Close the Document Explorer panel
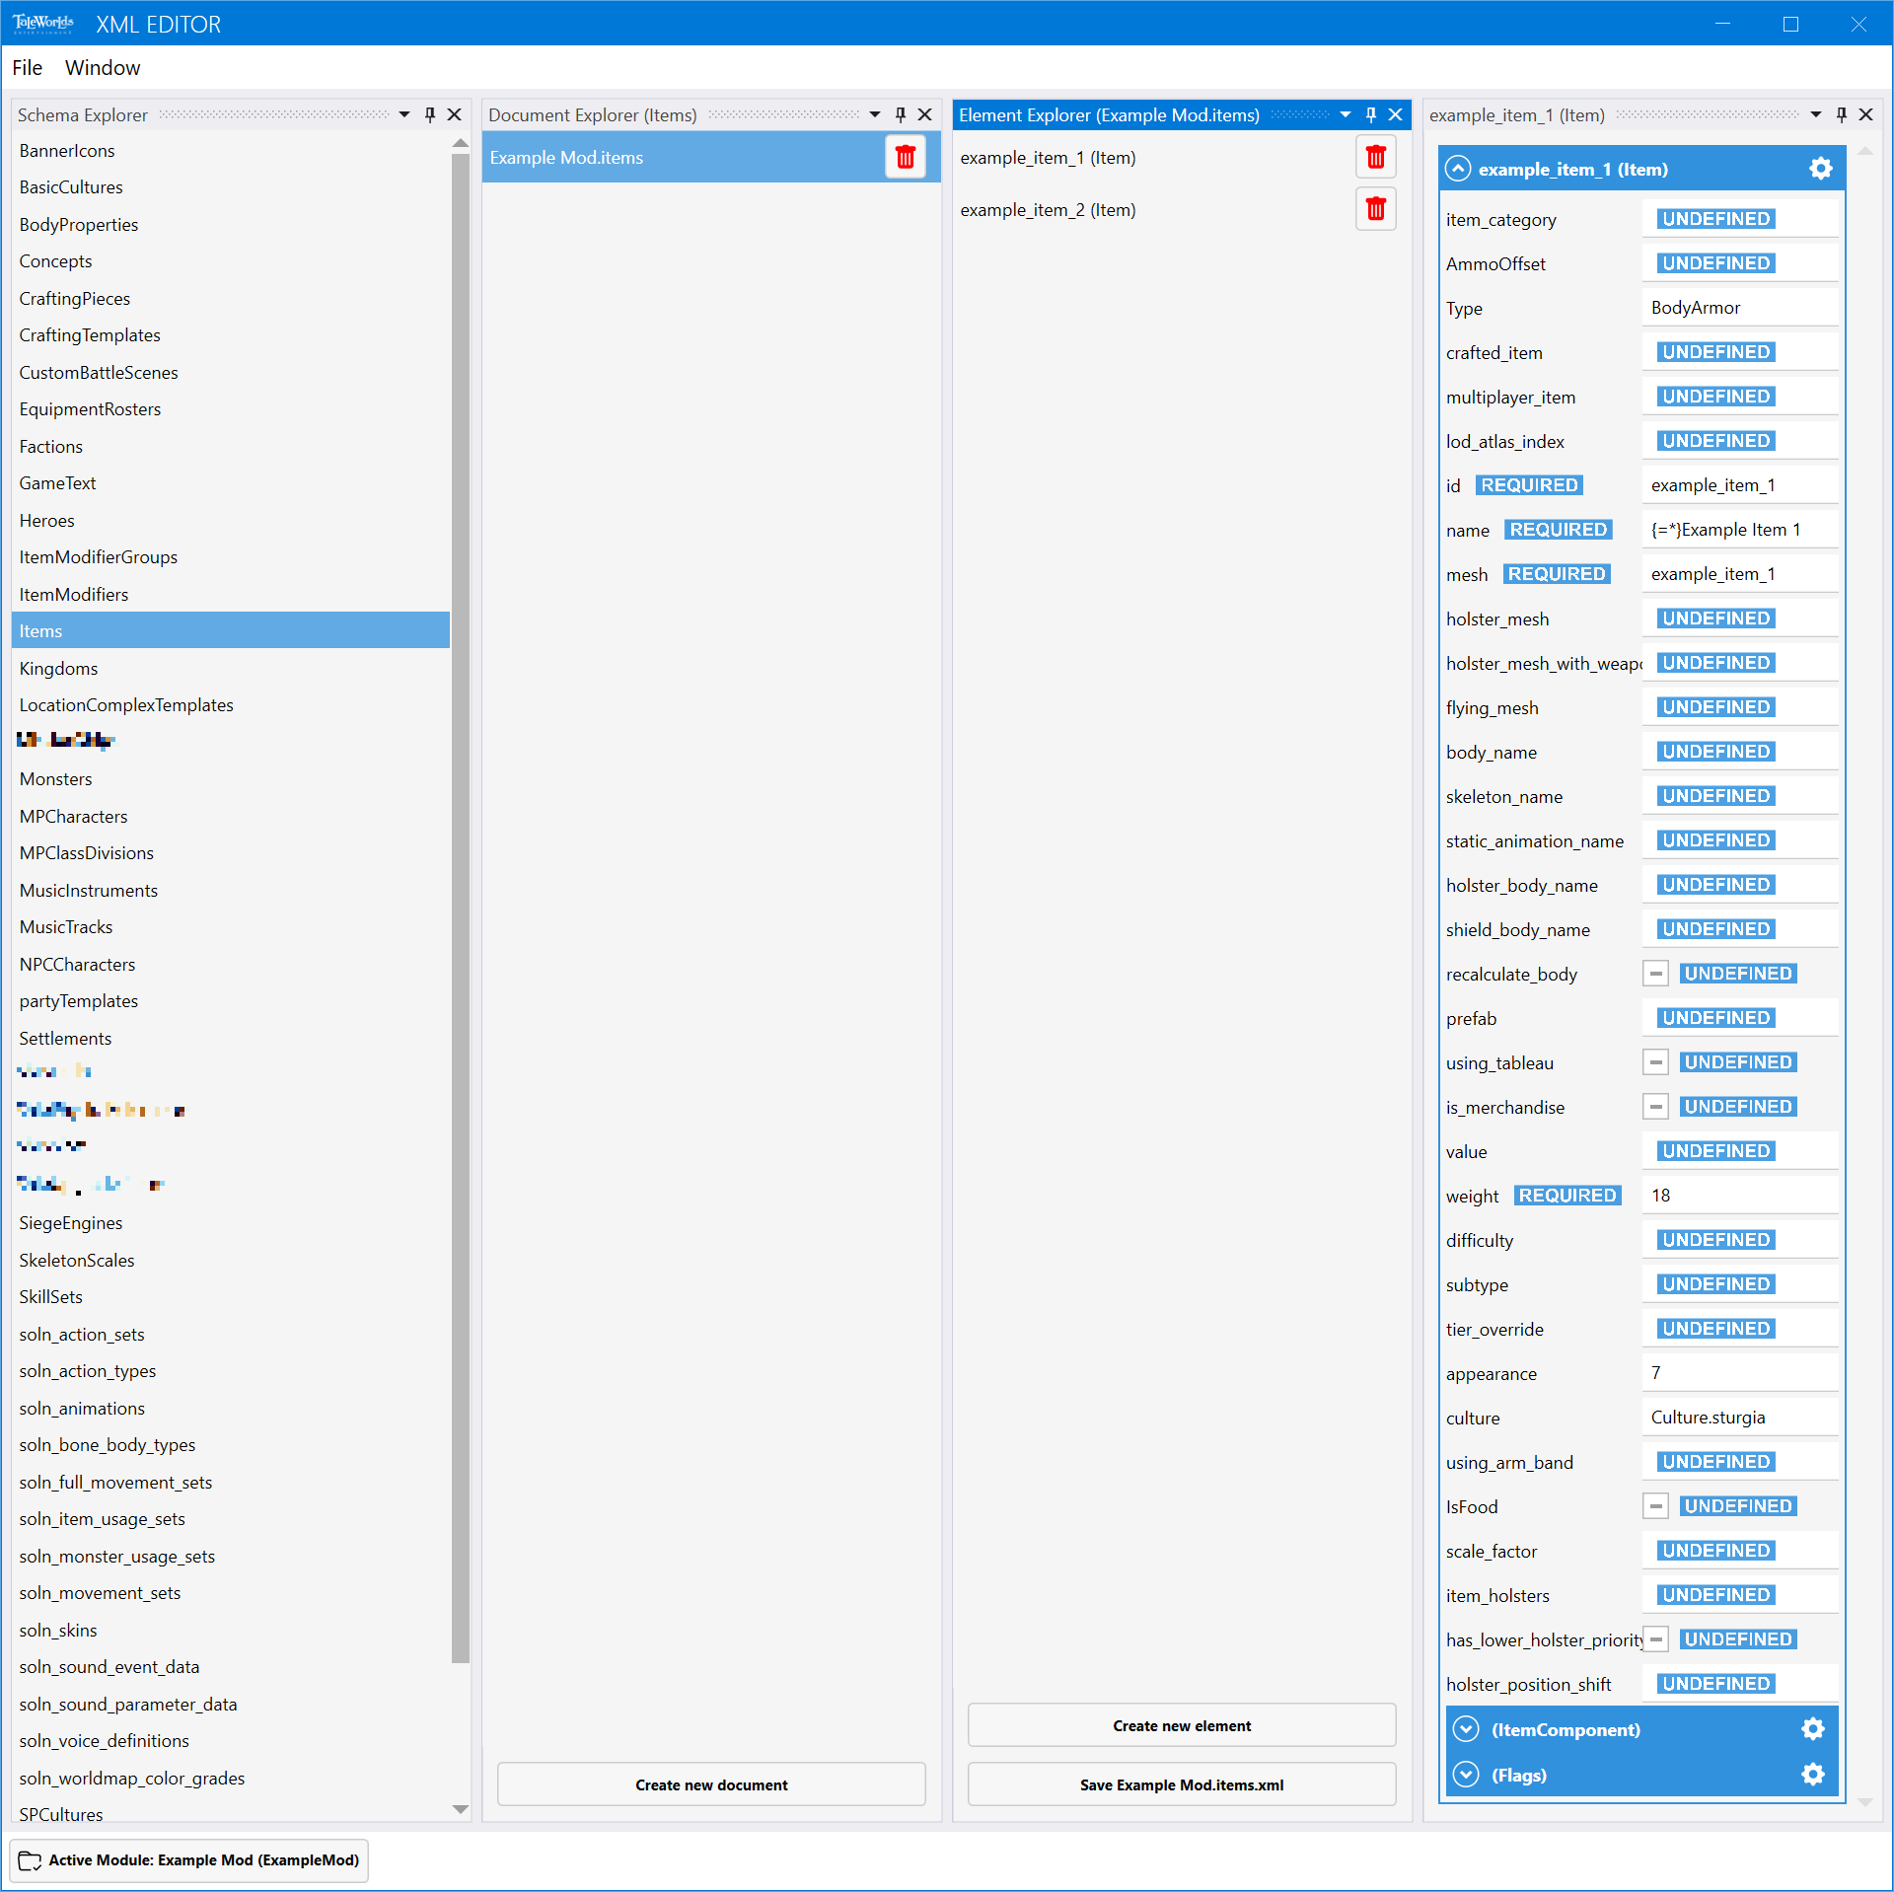1894x1892 pixels. (925, 114)
